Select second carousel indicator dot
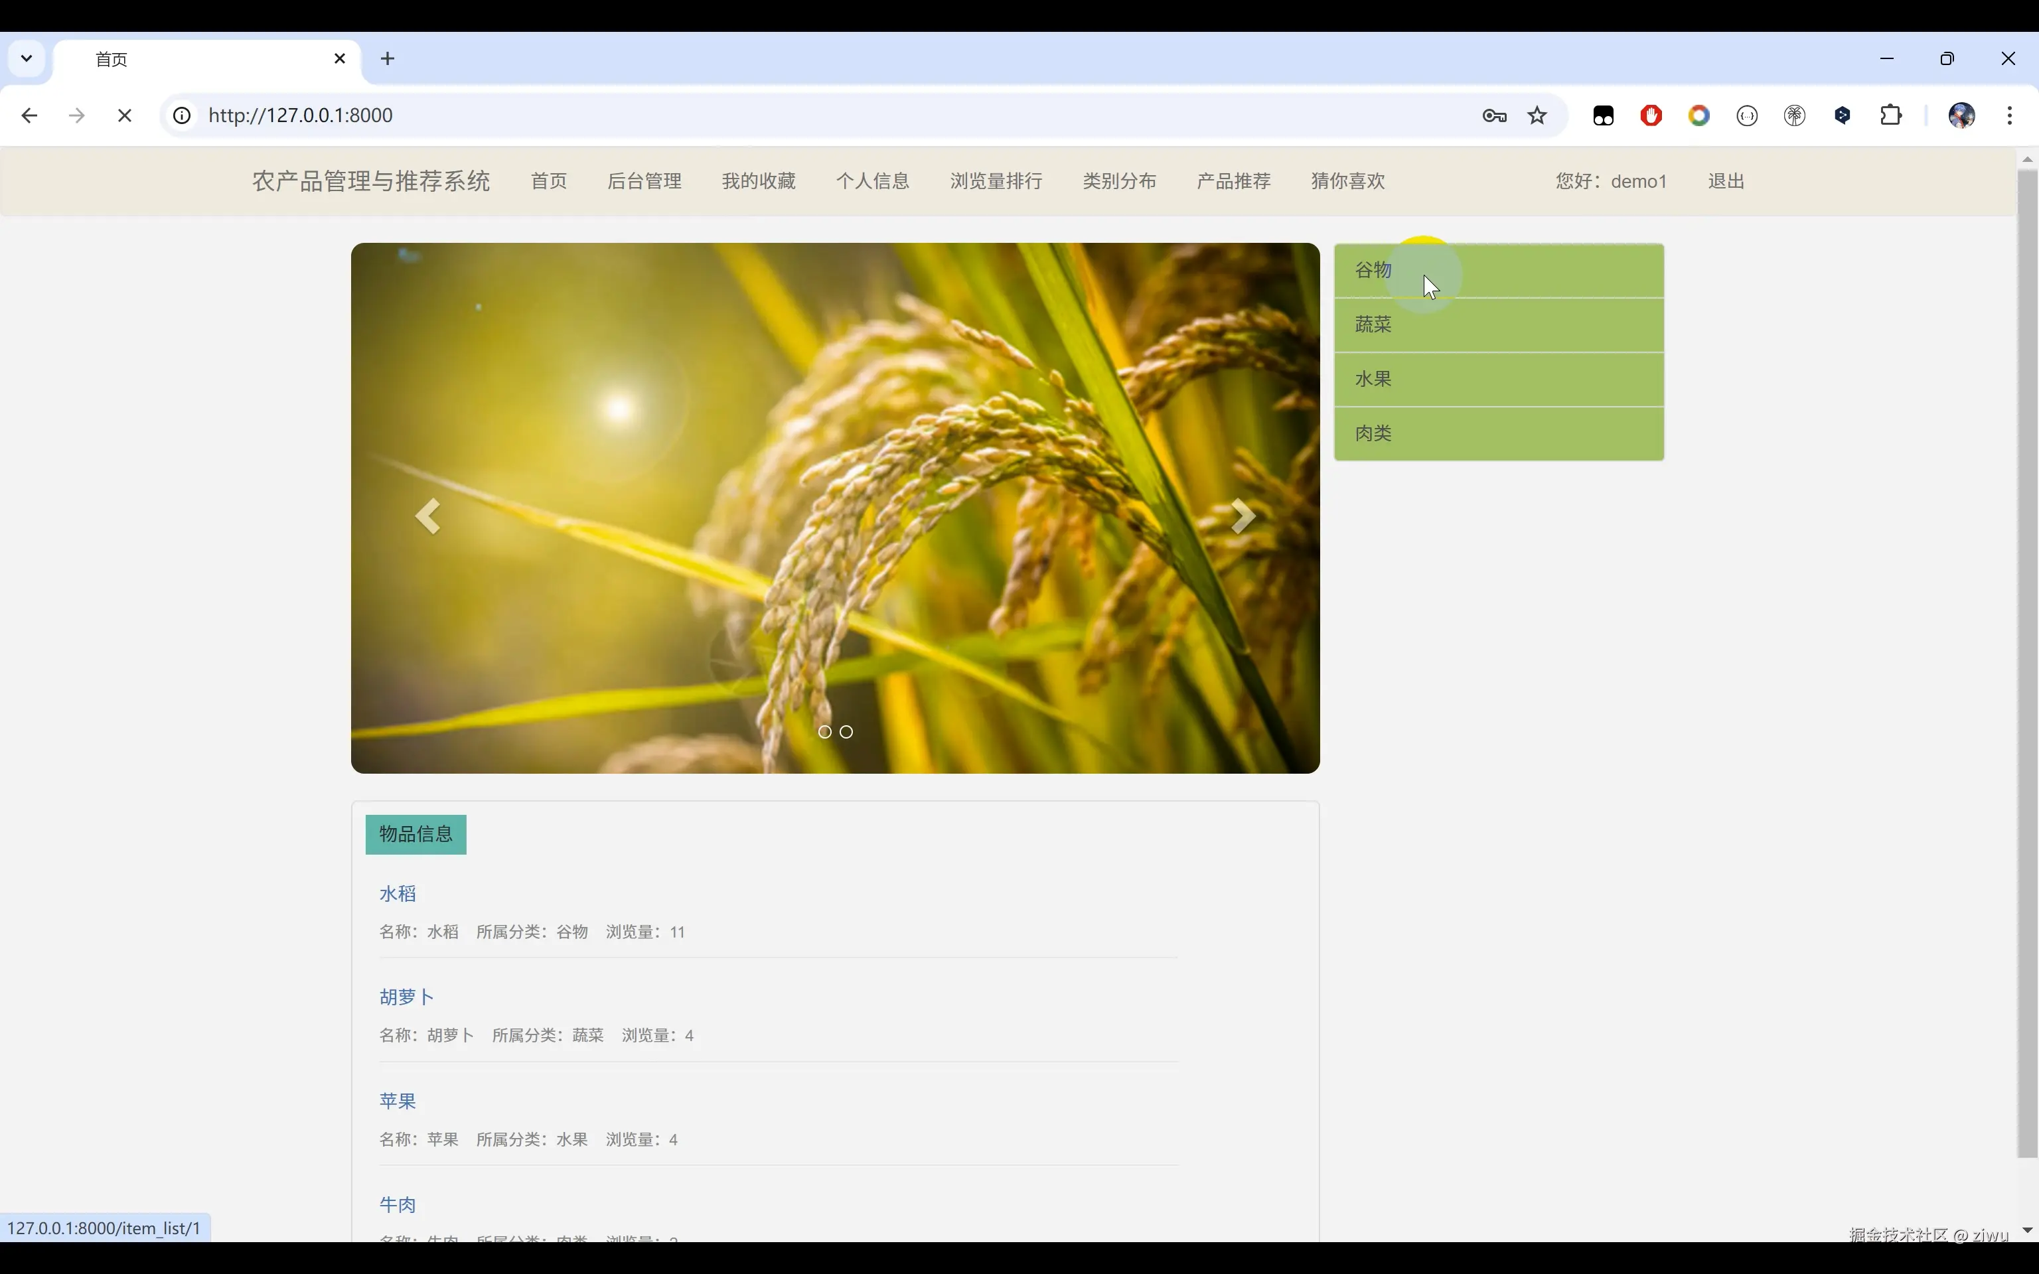The width and height of the screenshot is (2039, 1274). pos(846,731)
